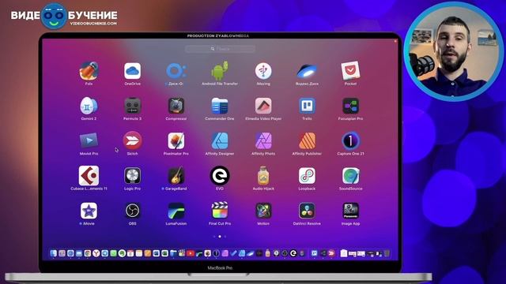The image size is (506, 284).
Task: Open Finder from the Dock
Action: (x=53, y=253)
